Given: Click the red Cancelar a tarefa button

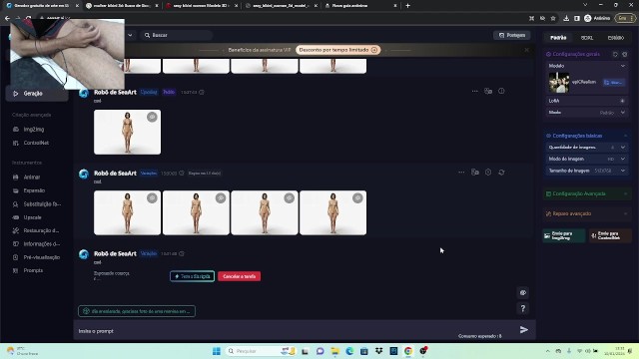Looking at the screenshot, I should (x=240, y=276).
